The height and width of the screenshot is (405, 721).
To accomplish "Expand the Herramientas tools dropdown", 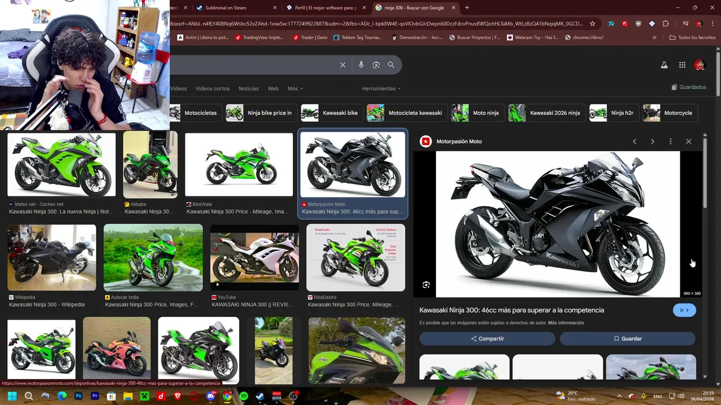I will tap(381, 89).
